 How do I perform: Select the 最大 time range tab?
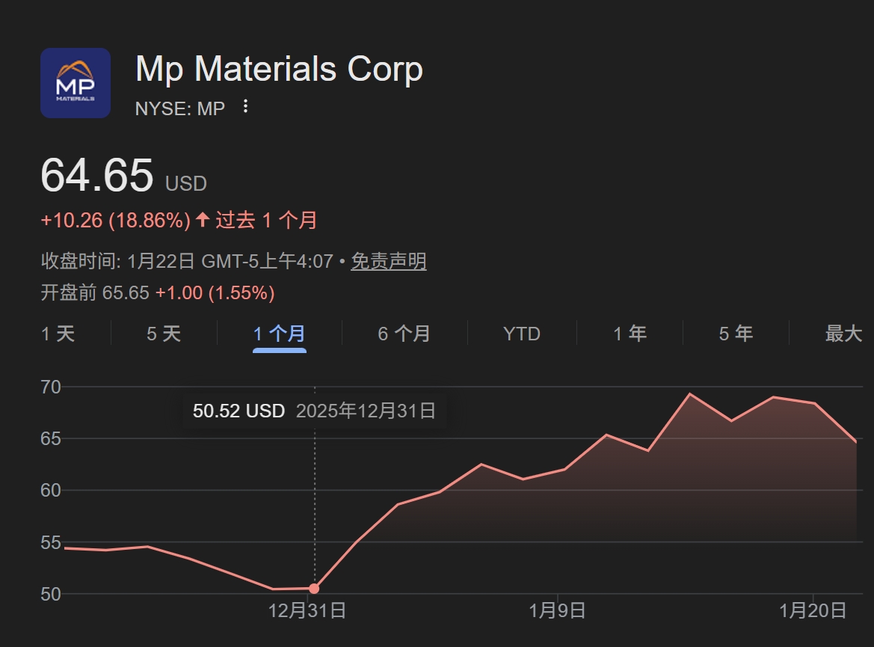coord(843,334)
